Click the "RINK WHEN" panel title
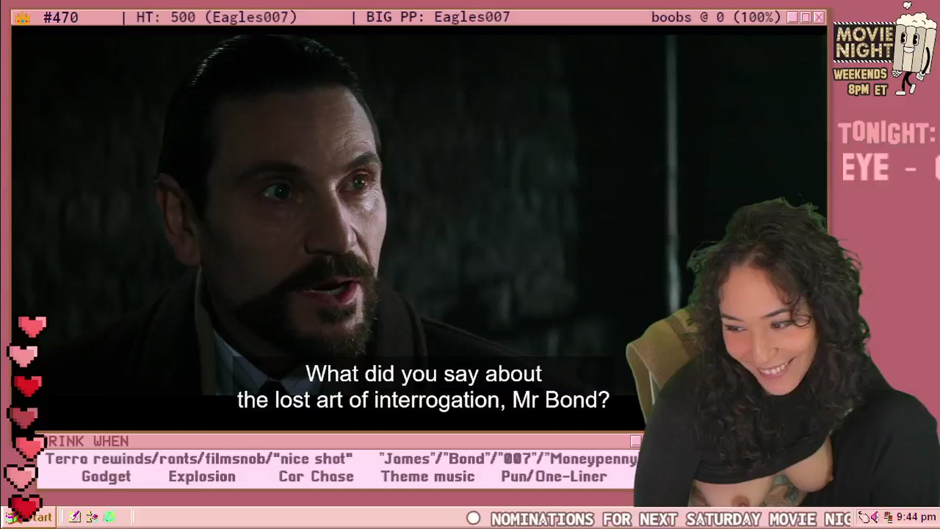This screenshot has height=529, width=940. (89, 441)
